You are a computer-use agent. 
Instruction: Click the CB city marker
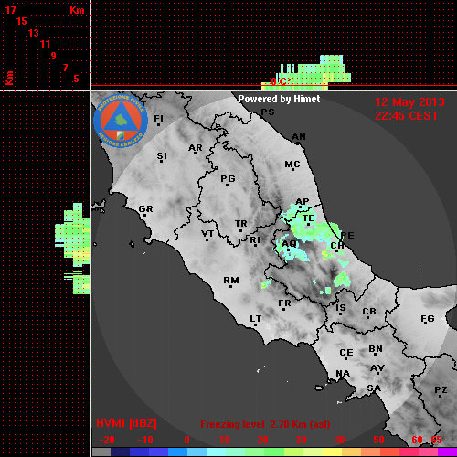click(367, 318)
